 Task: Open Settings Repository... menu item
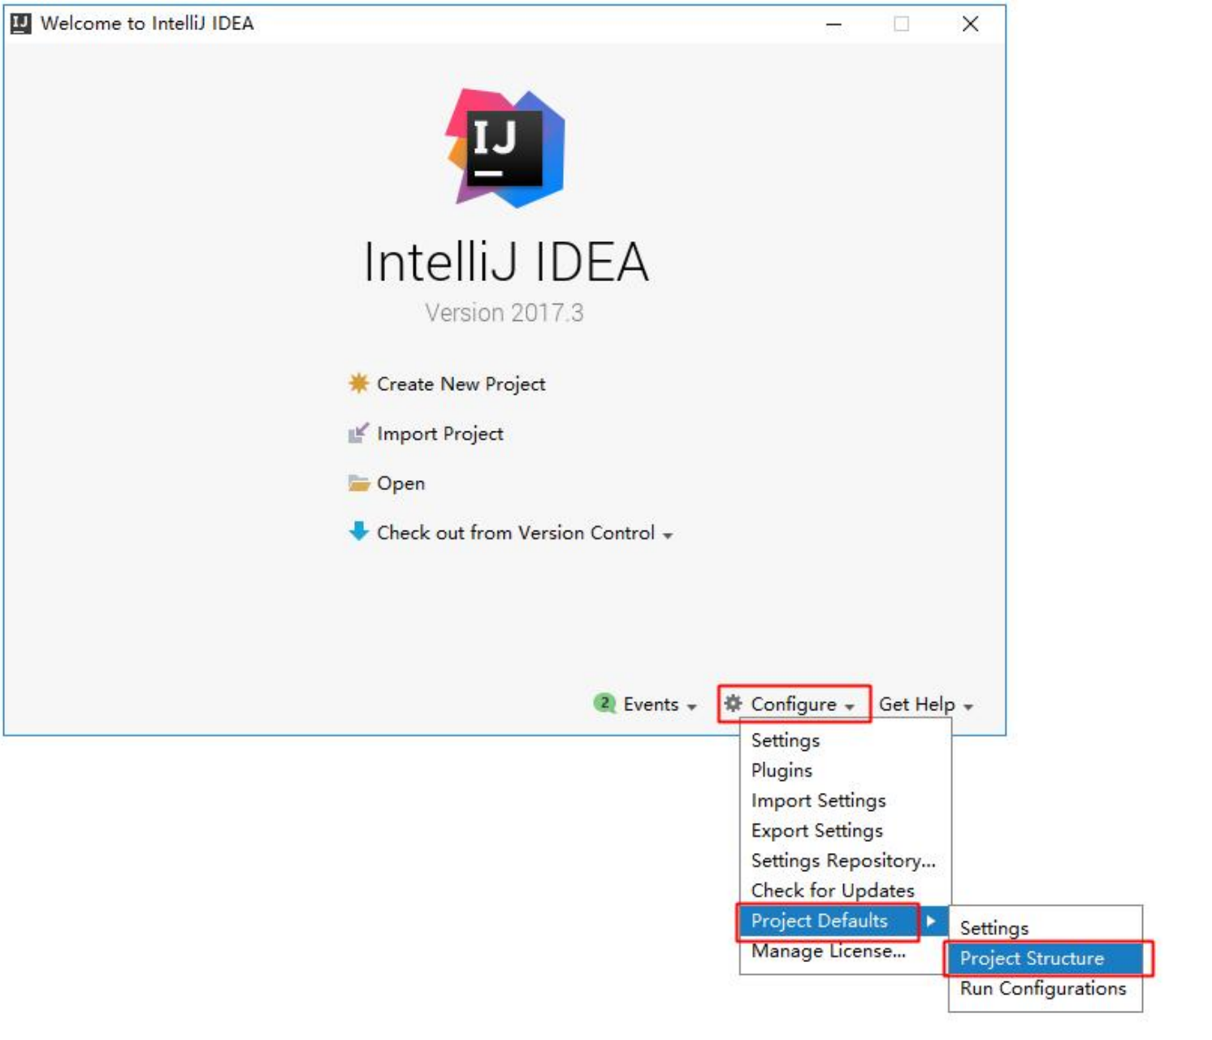(x=845, y=860)
